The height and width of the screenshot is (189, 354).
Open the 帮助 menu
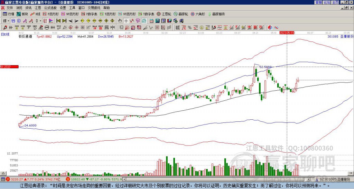tap(106, 8)
